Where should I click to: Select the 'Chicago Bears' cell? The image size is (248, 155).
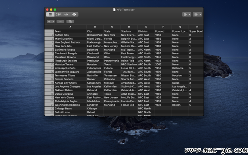tap(70, 109)
